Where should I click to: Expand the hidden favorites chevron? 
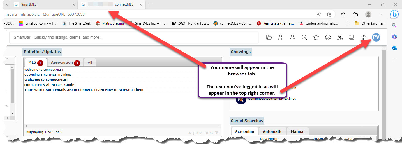pos(347,23)
